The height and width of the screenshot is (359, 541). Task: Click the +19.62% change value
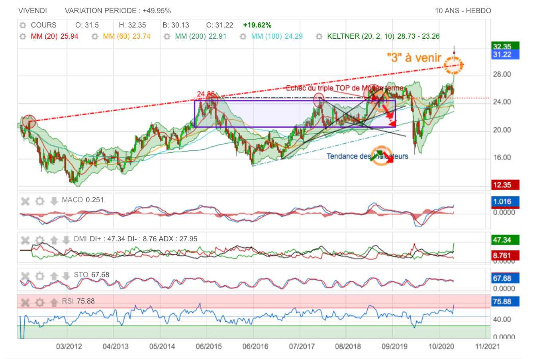257,25
